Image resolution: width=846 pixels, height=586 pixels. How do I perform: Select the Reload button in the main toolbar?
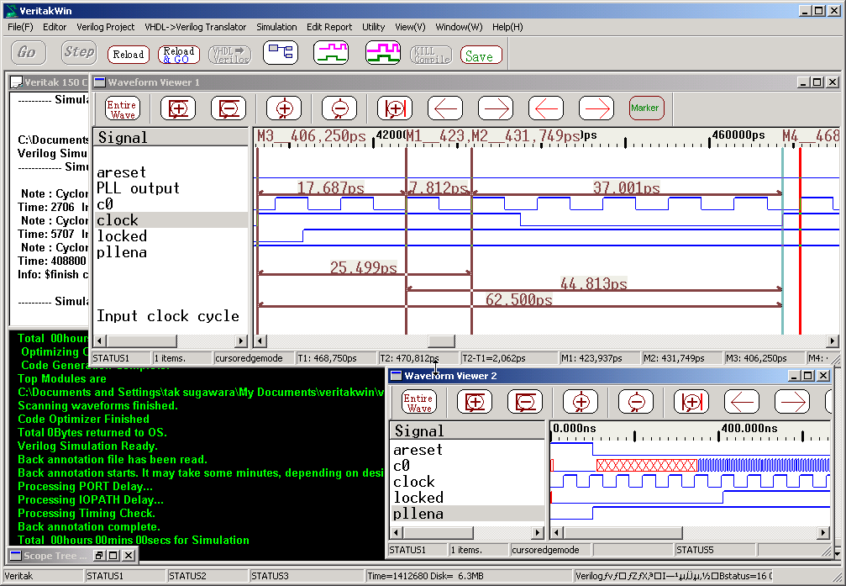pyautogui.click(x=128, y=54)
